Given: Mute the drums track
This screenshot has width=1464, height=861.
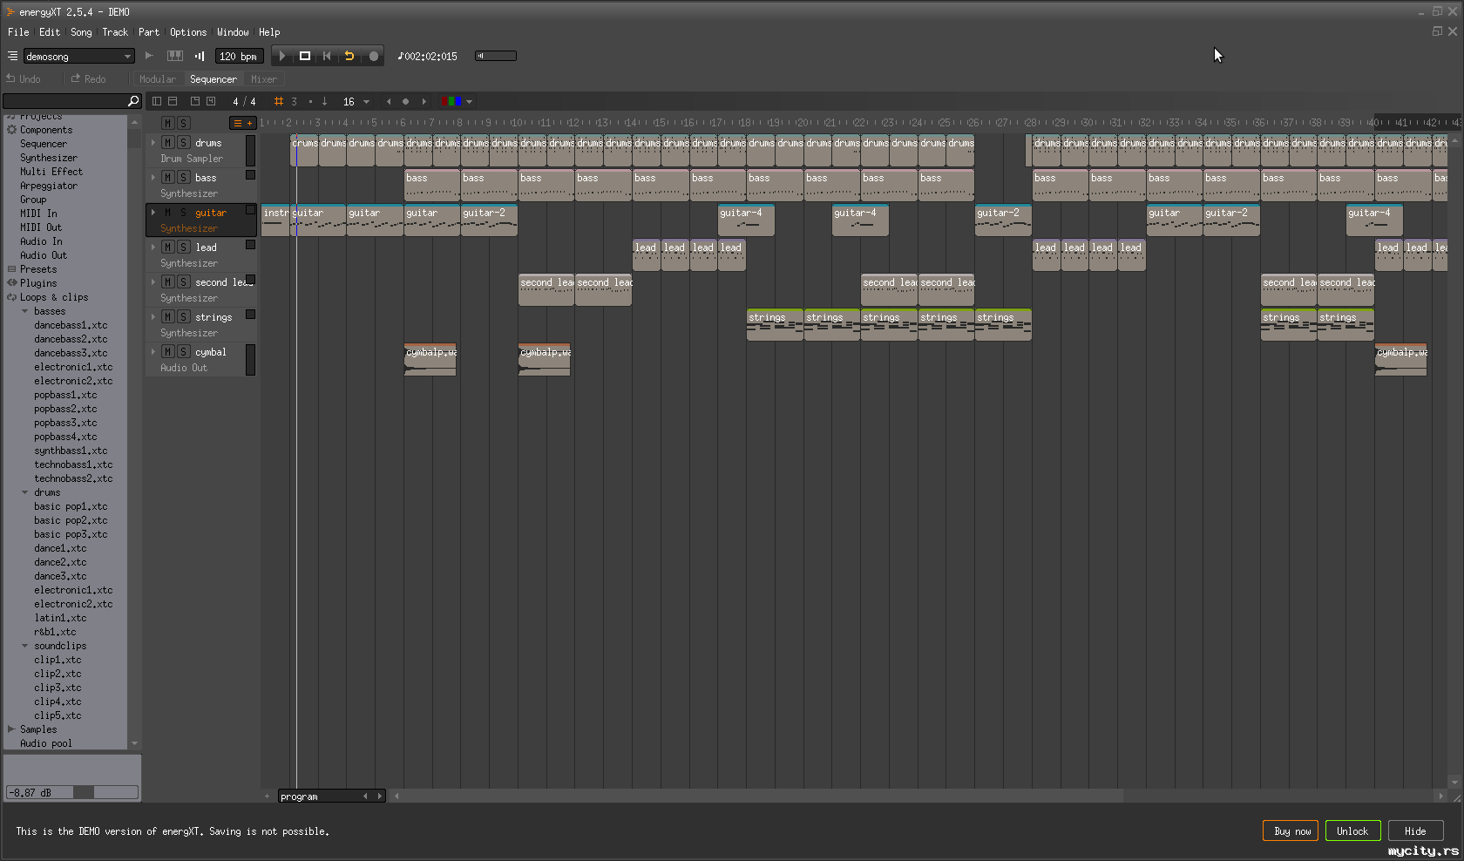Looking at the screenshot, I should coord(168,143).
